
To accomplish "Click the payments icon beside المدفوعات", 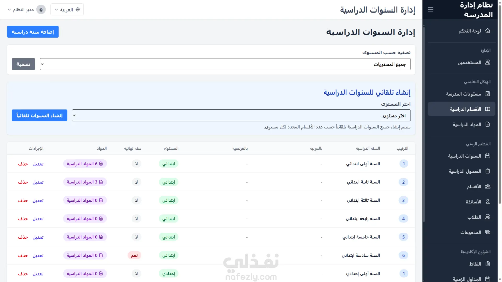I will [488, 232].
